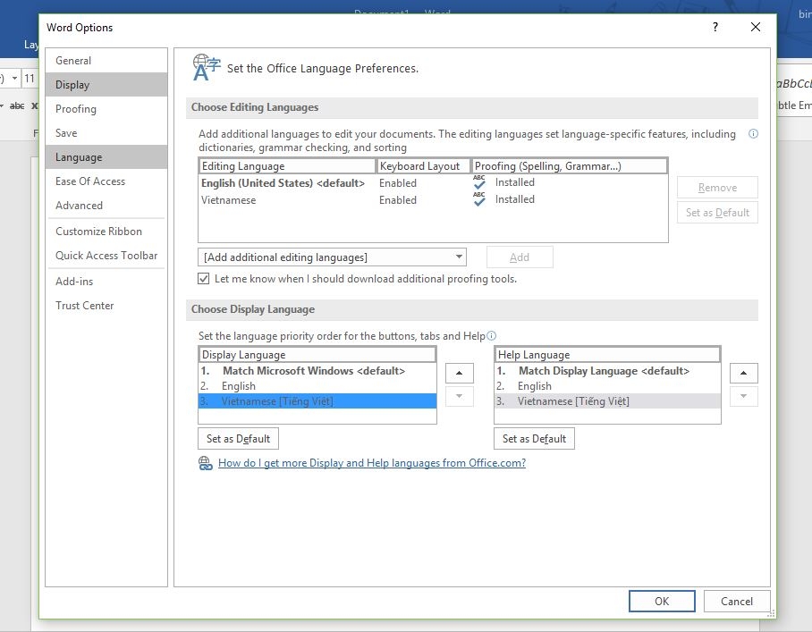812x632 pixels.
Task: Select English in the Help Language list
Action: 535,386
